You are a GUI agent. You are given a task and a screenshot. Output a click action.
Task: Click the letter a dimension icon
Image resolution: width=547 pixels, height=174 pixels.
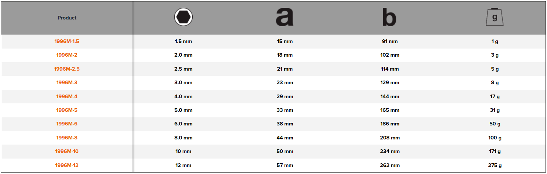[285, 18]
